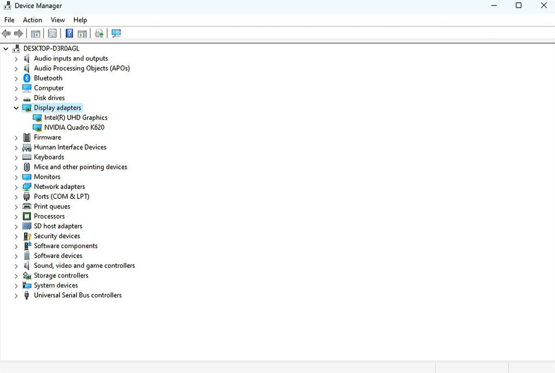This screenshot has height=373, width=555.
Task: Click the SD host adapters icon
Action: click(27, 226)
